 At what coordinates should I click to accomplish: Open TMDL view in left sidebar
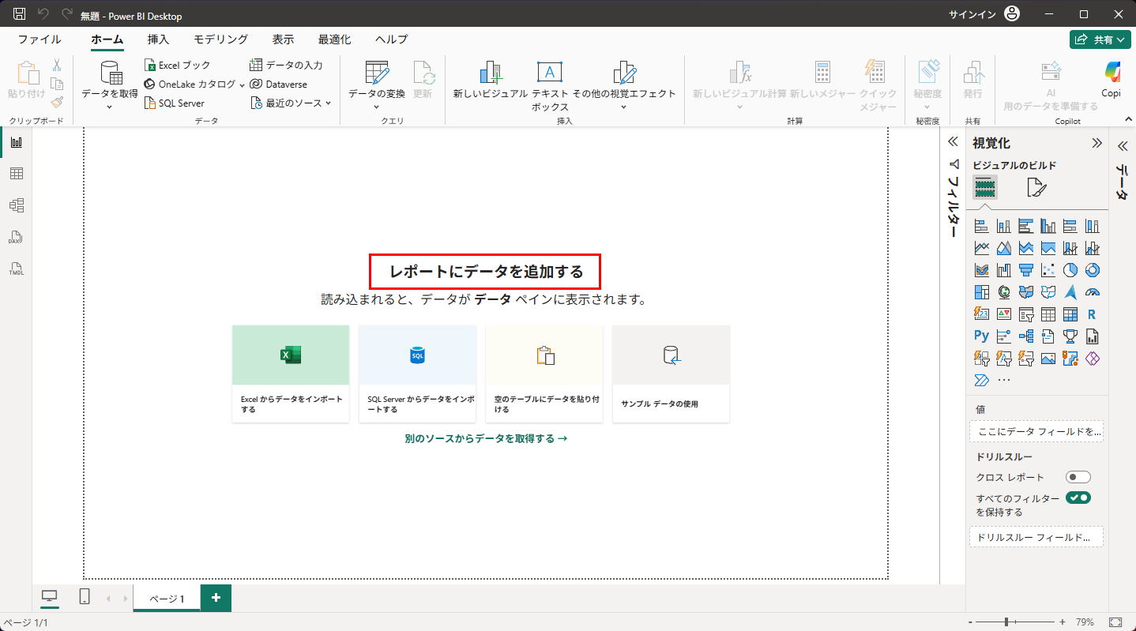tap(16, 269)
